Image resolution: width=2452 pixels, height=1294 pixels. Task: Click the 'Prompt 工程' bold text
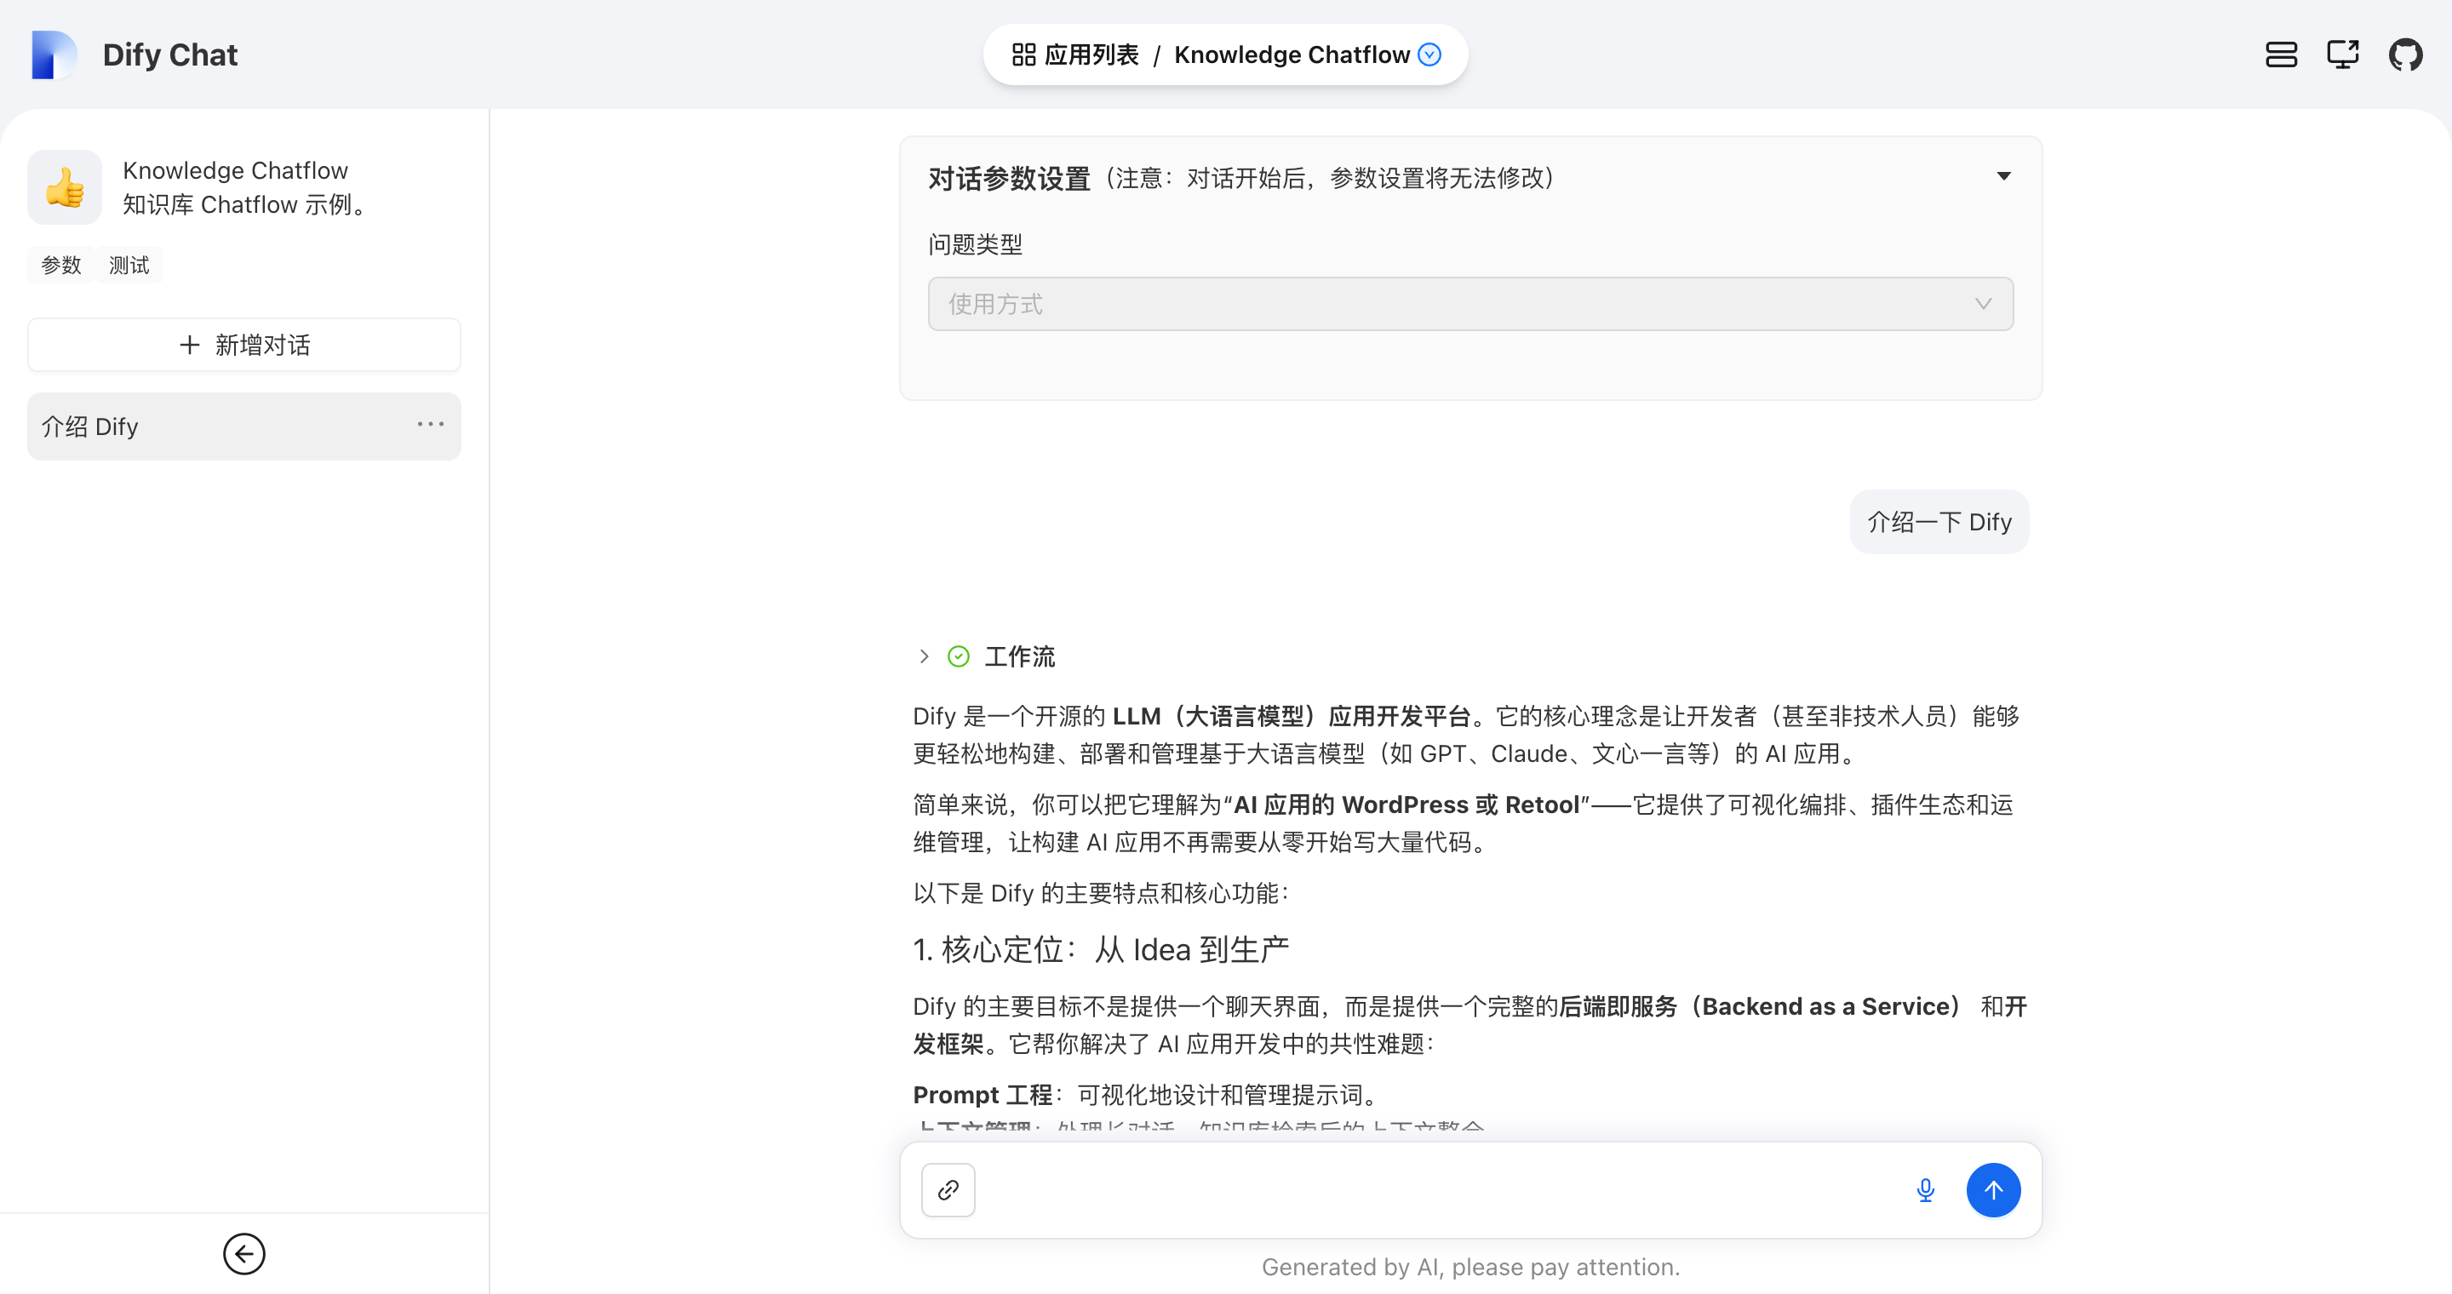click(x=983, y=1094)
